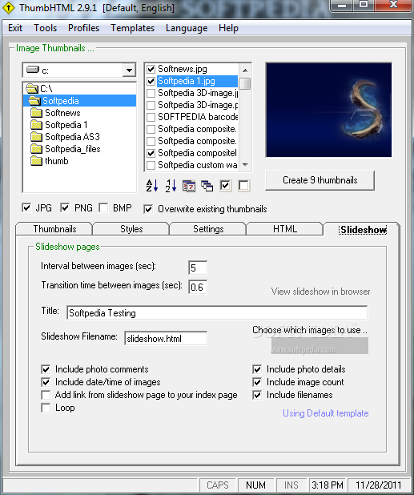Screen dimensions: 414x495
Task: Uncheck Include filenames
Action: click(257, 395)
